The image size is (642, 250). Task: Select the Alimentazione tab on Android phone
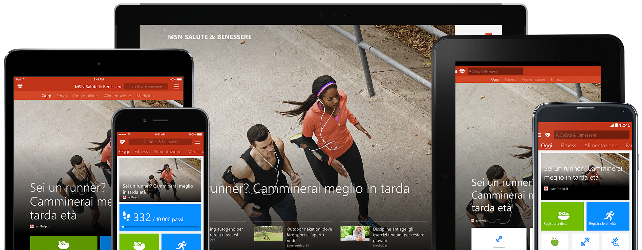pyautogui.click(x=601, y=146)
